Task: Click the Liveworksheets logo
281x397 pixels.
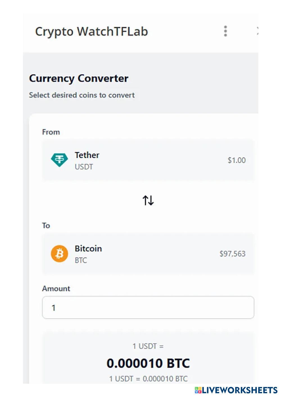Action: (236, 390)
